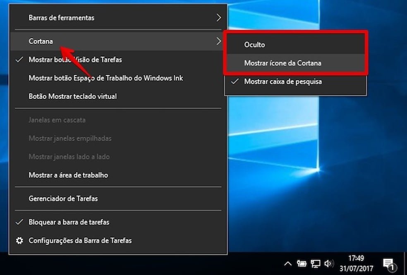Screen dimensions: 407x275
Task: Open the volume control from system tray
Action: point(329,263)
